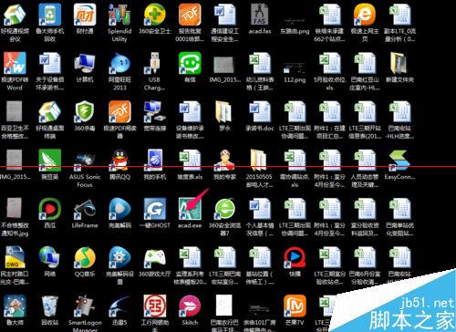Launch 腾讯QQ penguin icon

[x=119, y=160]
